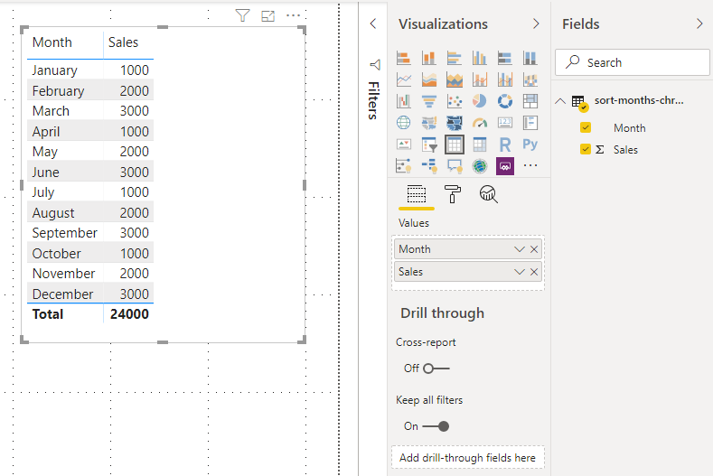Choose the donut chart visual

(505, 101)
